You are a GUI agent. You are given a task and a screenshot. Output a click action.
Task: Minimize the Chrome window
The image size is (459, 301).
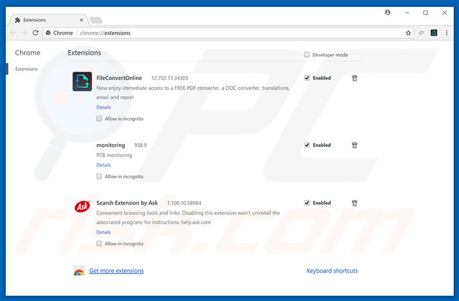point(407,13)
